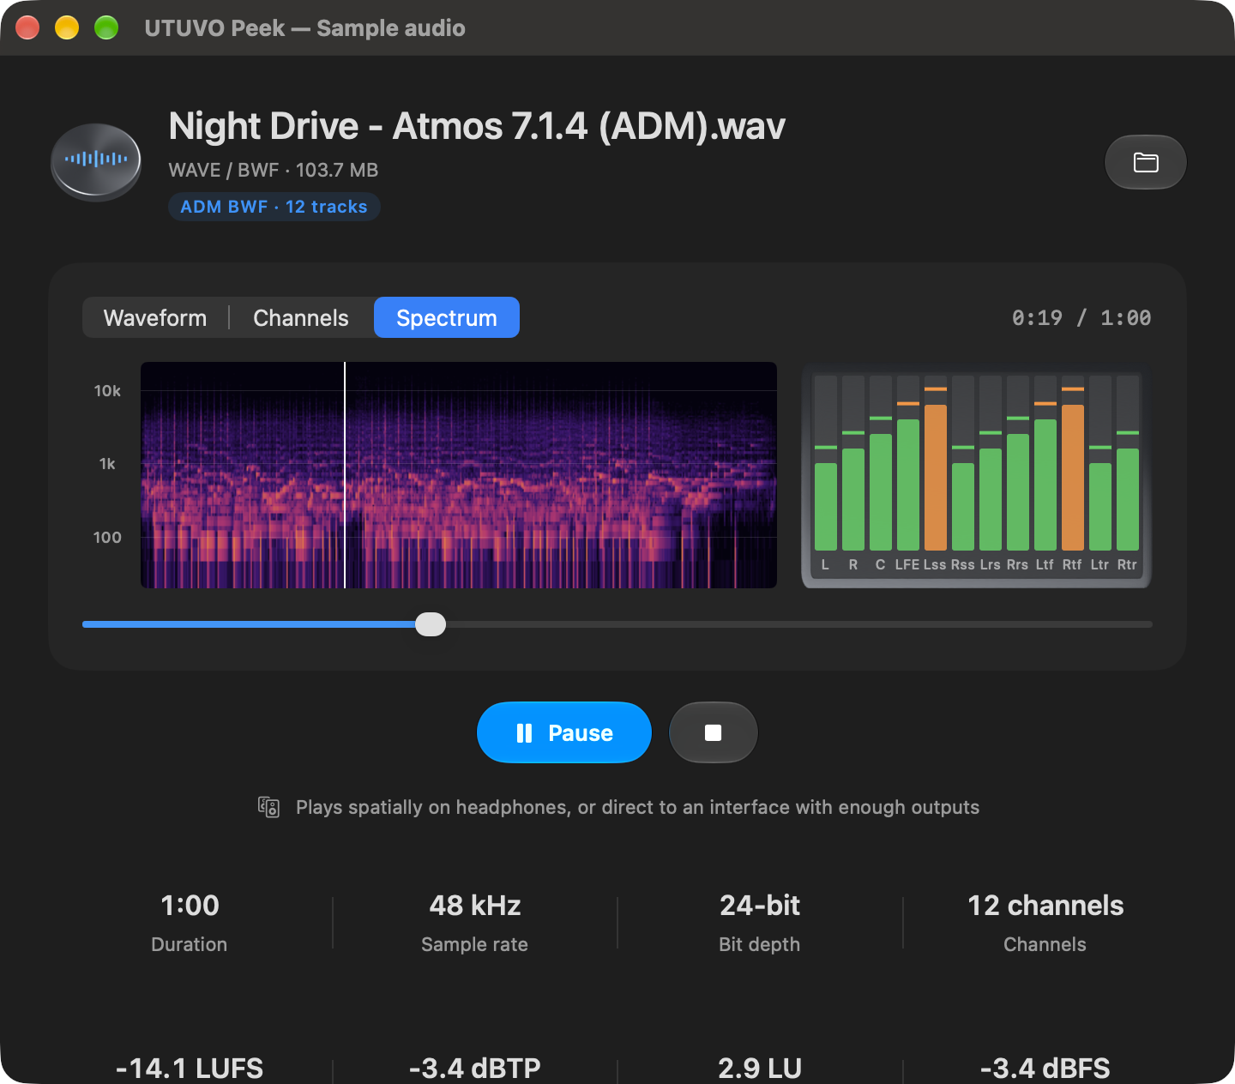Click the spectrogram playhead line
Image resolution: width=1235 pixels, height=1084 pixels.
[x=345, y=475]
